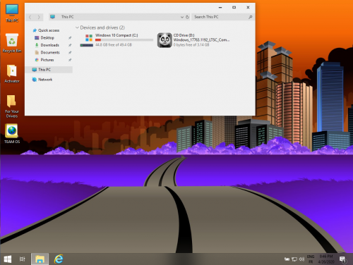Screen dimensions: 353x265
Task: Click the Windows Start button
Action: 8,259
